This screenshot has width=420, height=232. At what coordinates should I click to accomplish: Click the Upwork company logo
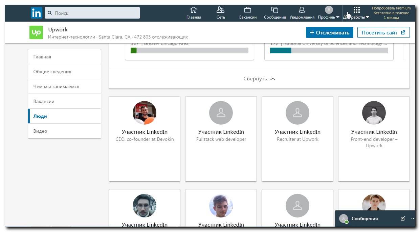[36, 32]
